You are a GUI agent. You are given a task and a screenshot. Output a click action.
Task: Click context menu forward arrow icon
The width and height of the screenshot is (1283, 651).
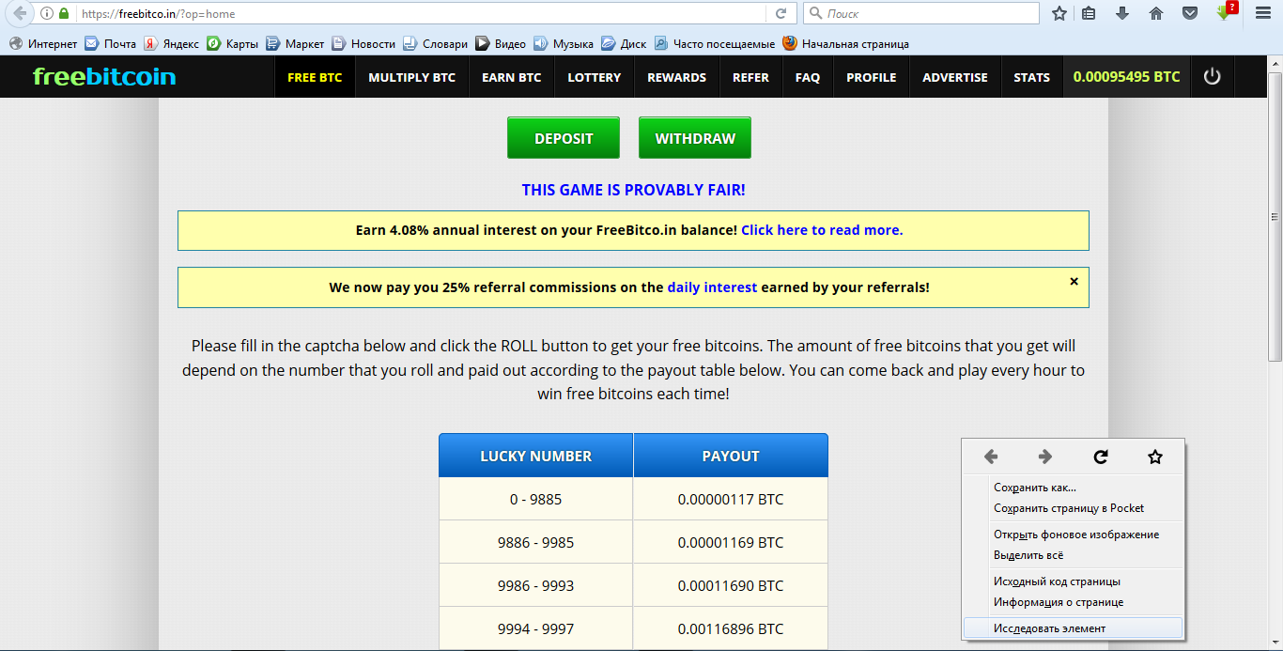click(x=1045, y=457)
